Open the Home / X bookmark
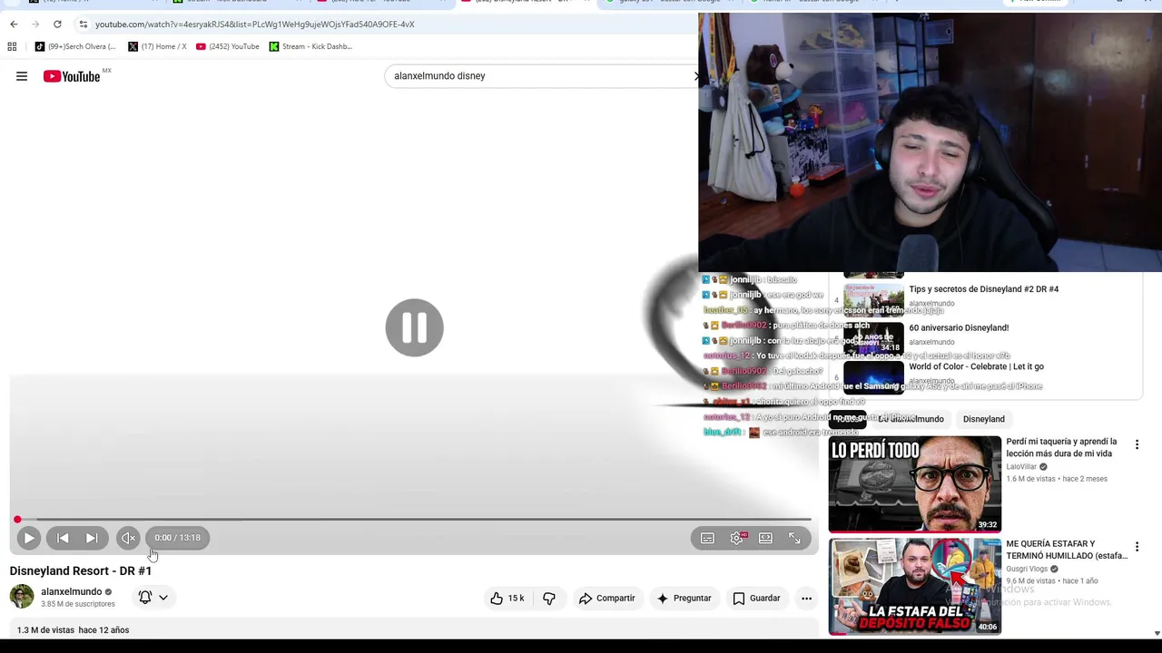 (x=157, y=46)
